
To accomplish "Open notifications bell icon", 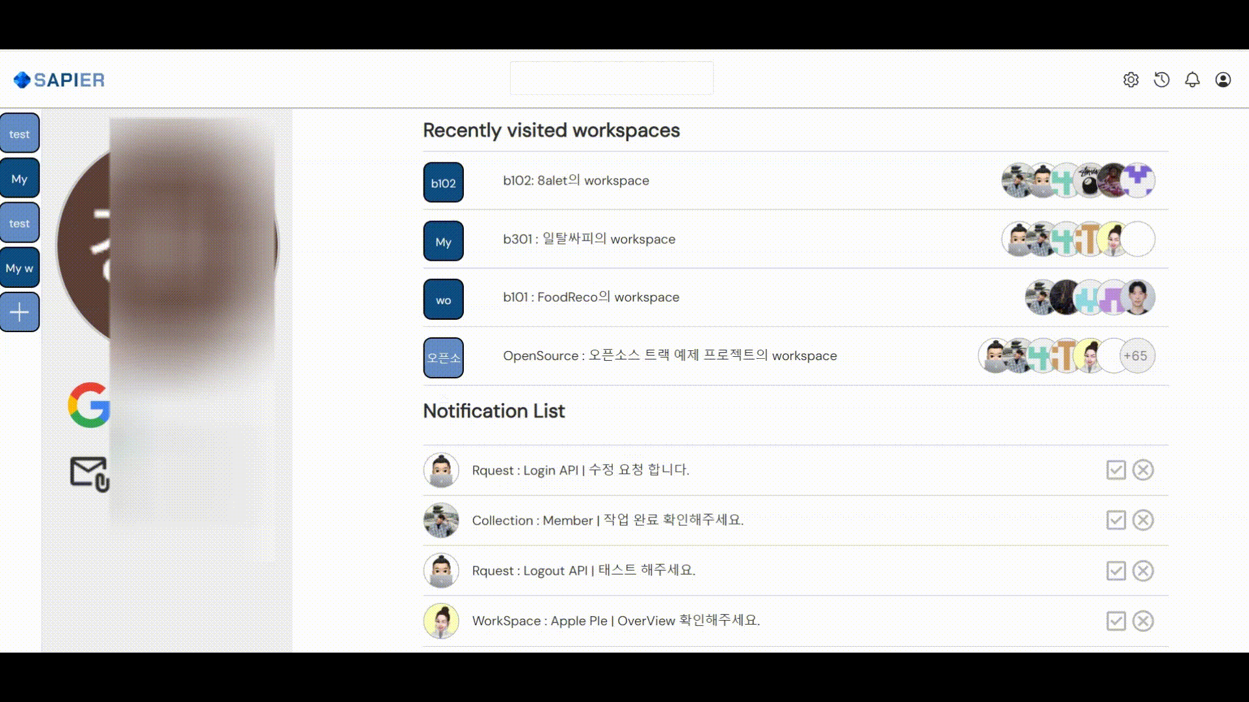I will (1192, 79).
